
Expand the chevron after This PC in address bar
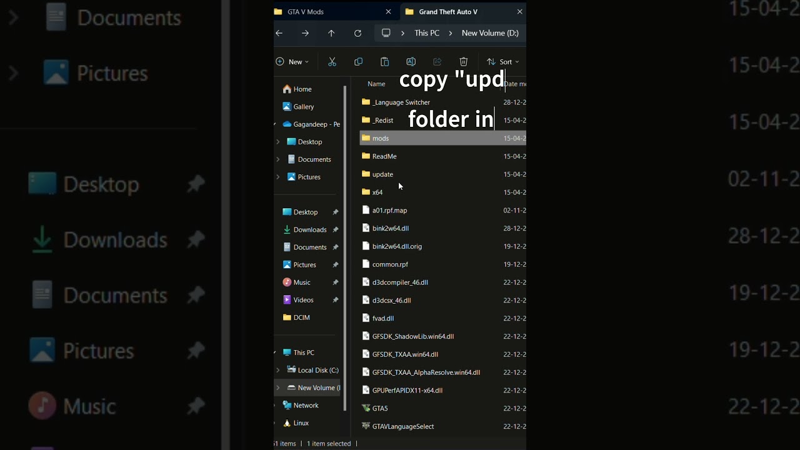[450, 33]
